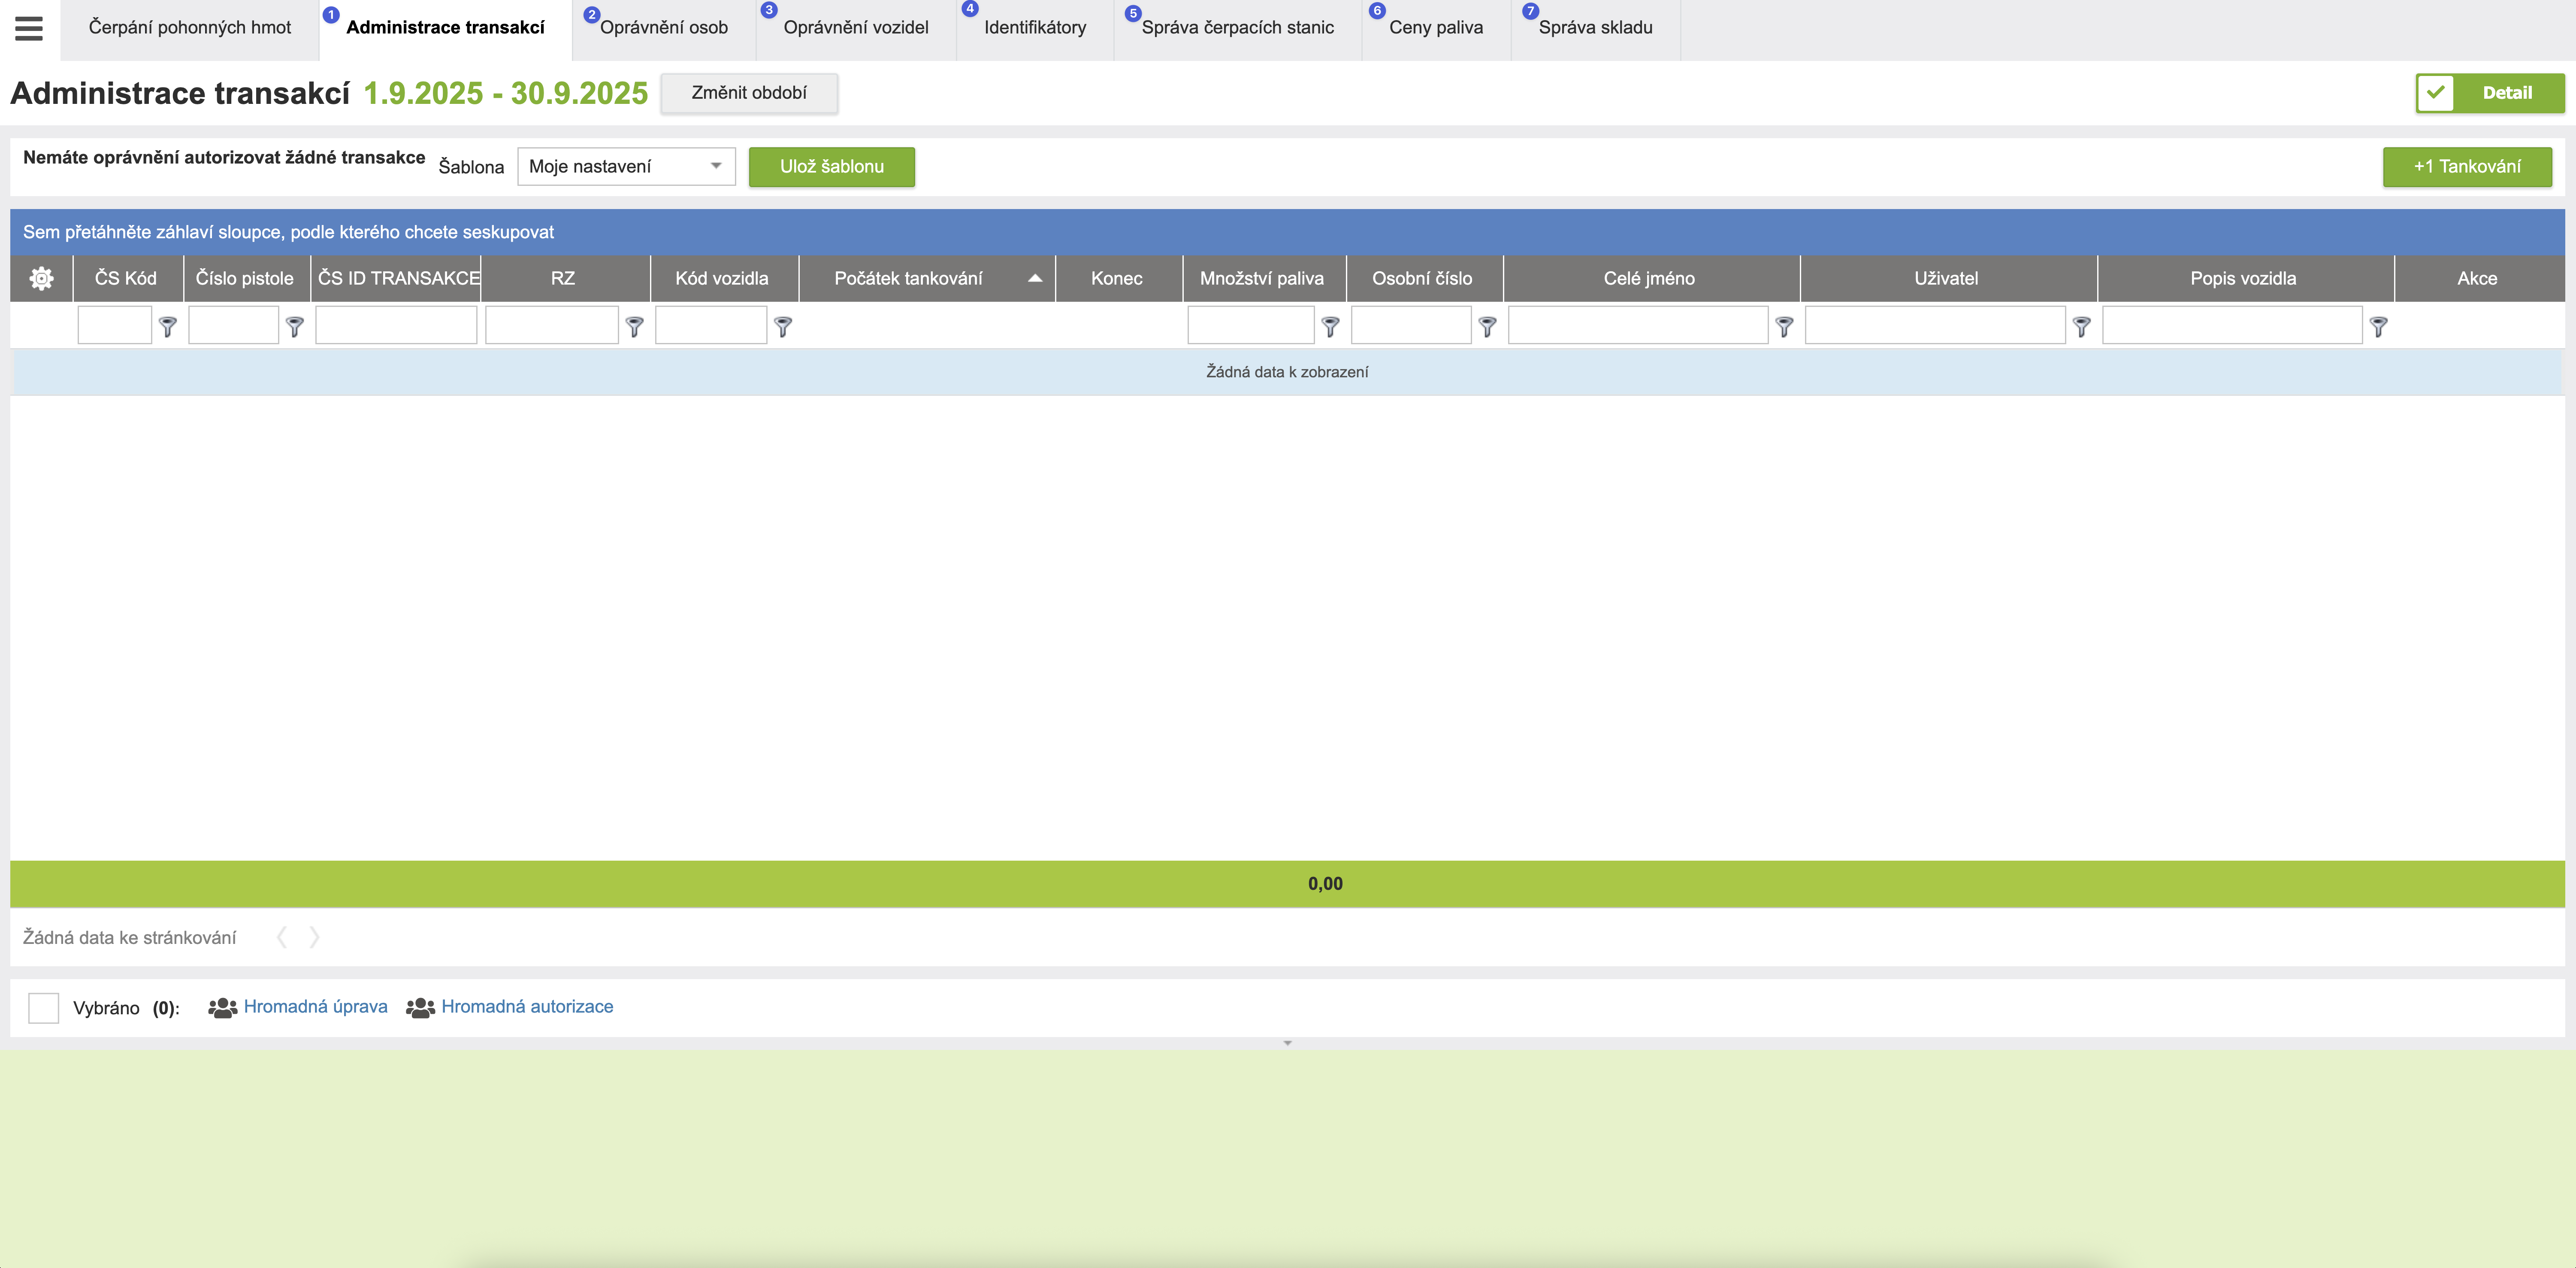Open the Celé jméno filter funnel icon

point(1784,326)
